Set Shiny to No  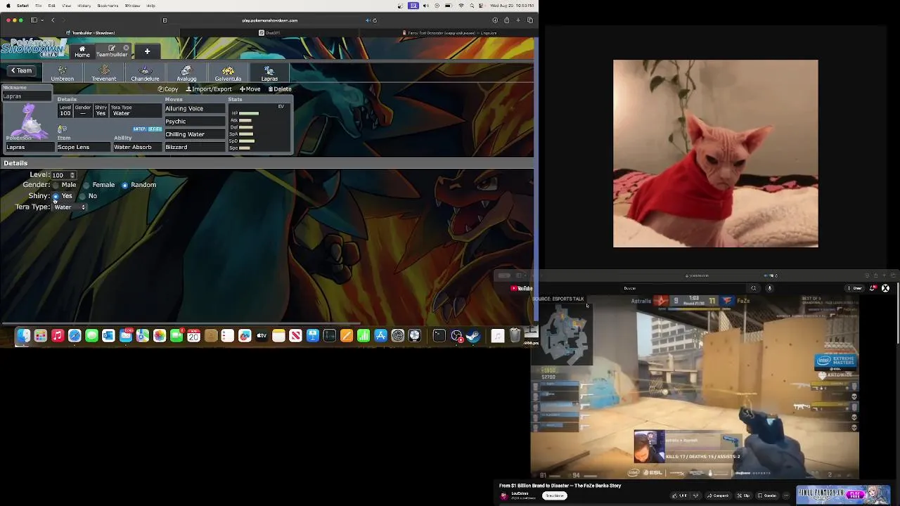(x=82, y=196)
